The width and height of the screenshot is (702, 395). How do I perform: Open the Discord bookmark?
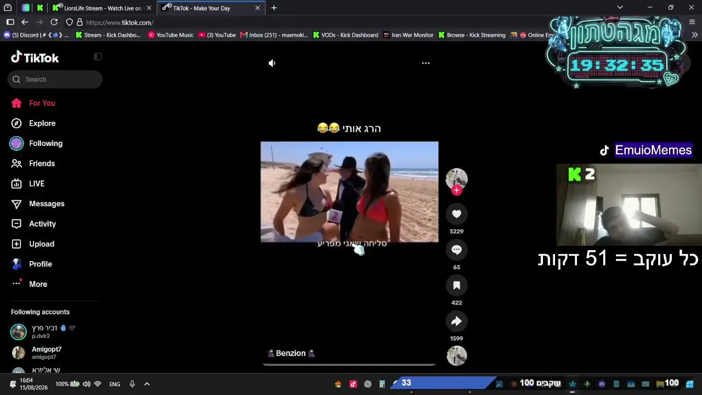click(36, 35)
